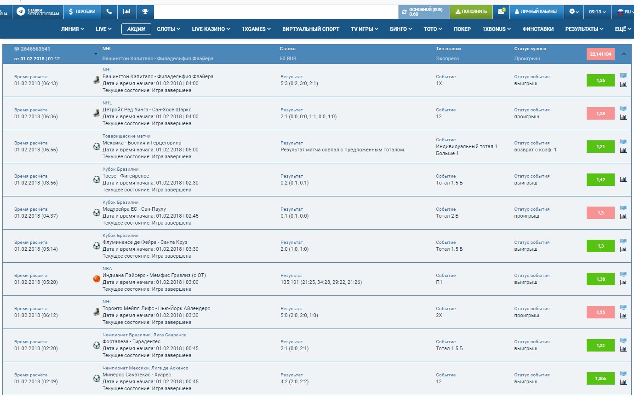Click the basketball icon beside Индиана Пэйсерс
The height and width of the screenshot is (398, 634).
click(x=97, y=279)
